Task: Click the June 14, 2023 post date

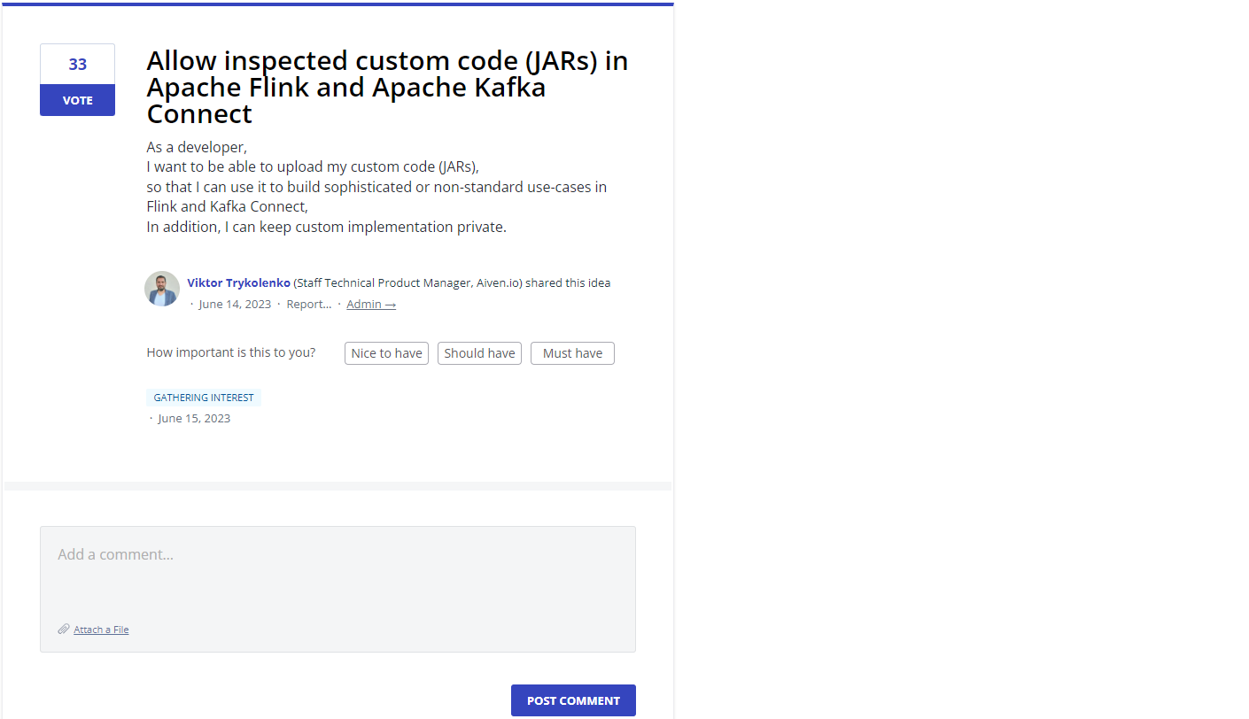Action: [x=235, y=305]
